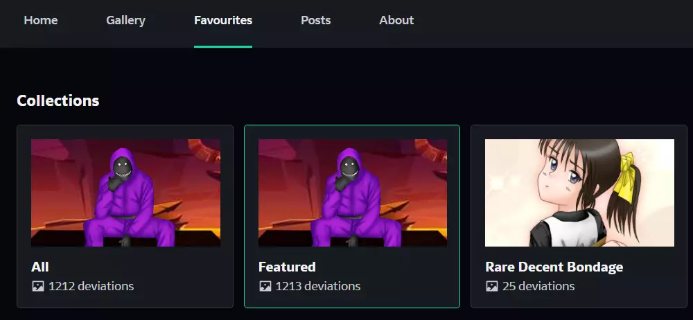
Task: Click the Rare Decent Bondage title
Action: tap(554, 267)
